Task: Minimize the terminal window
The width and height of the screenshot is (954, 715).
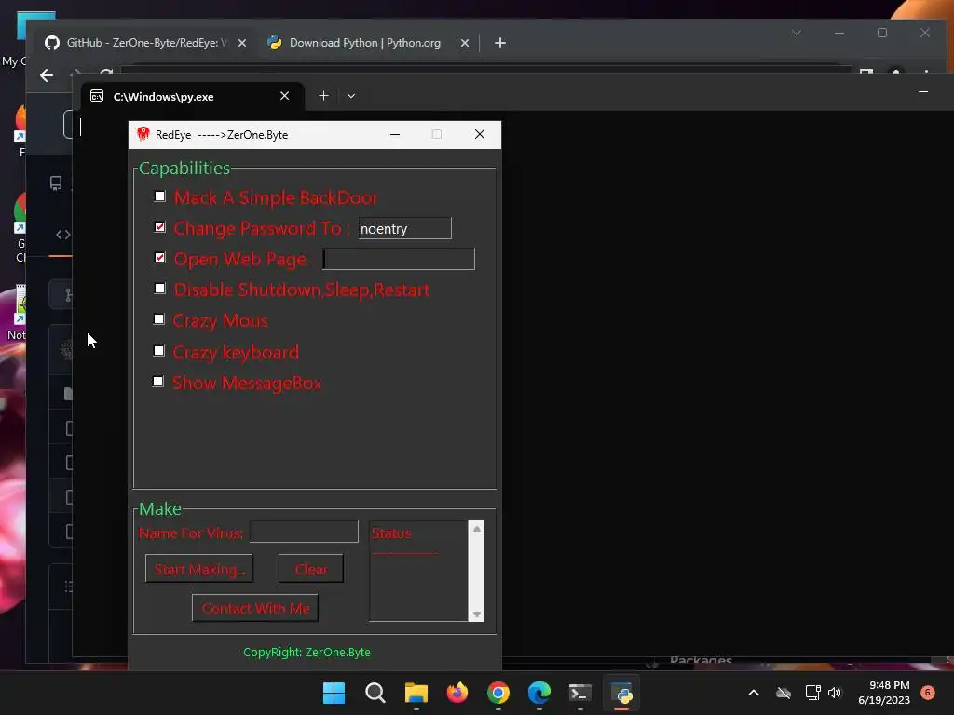Action: (923, 92)
